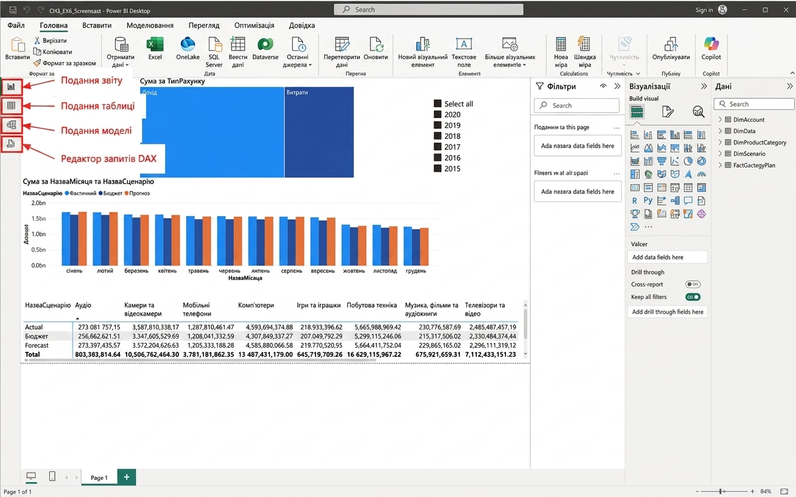The height and width of the screenshot is (497, 796).
Task: Check year 2020 in slicer
Action: pos(437,115)
